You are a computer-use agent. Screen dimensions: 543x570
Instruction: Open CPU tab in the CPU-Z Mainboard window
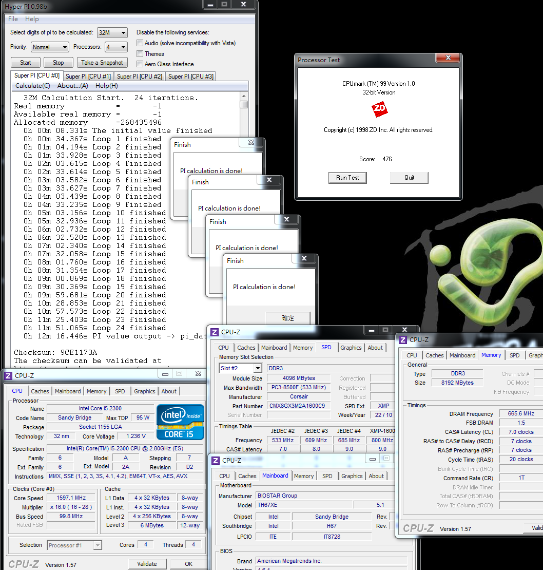224,476
